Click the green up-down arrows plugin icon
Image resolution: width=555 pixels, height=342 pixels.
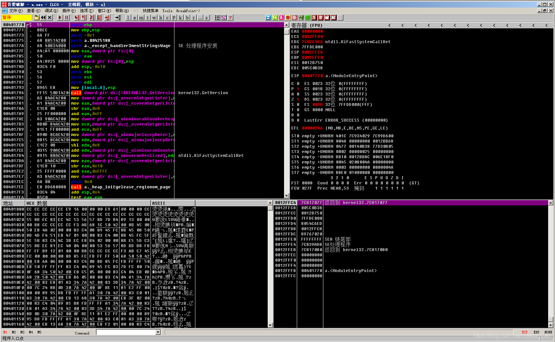(275, 18)
